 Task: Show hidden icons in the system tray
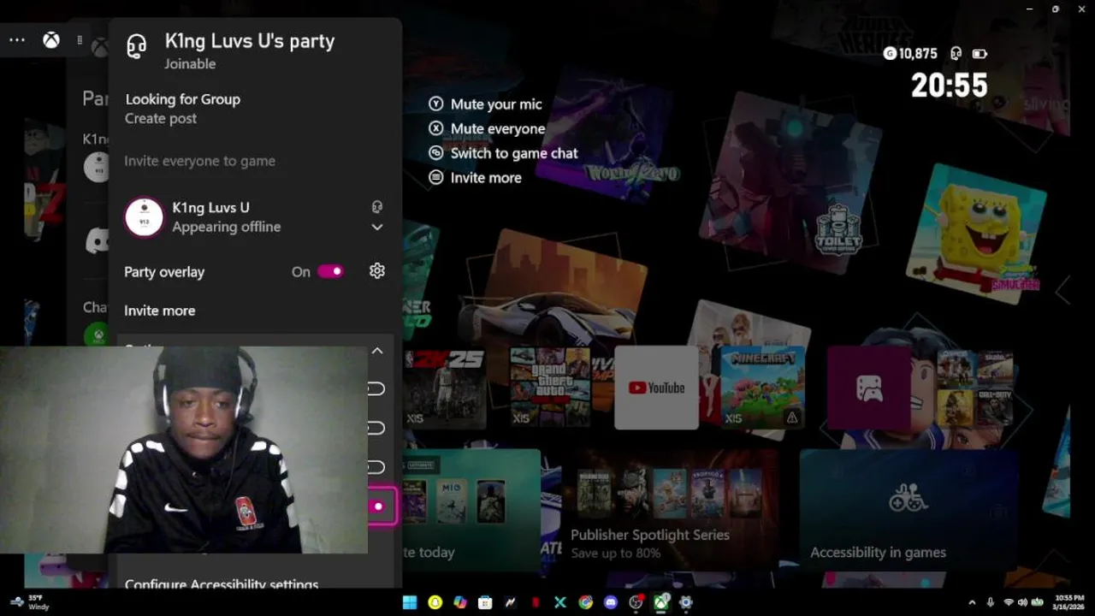tap(972, 602)
